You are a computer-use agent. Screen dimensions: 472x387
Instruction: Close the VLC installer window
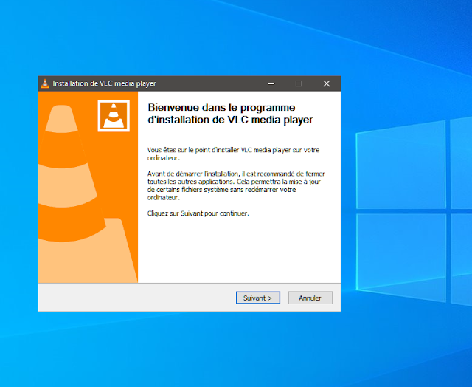tap(327, 83)
